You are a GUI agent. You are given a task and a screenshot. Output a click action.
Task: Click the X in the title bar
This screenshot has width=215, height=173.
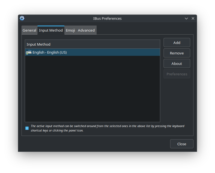(x=193, y=18)
